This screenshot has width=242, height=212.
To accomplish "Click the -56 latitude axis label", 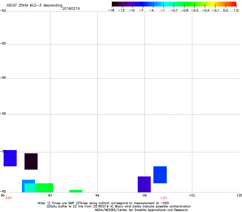I will [x=3, y=113].
